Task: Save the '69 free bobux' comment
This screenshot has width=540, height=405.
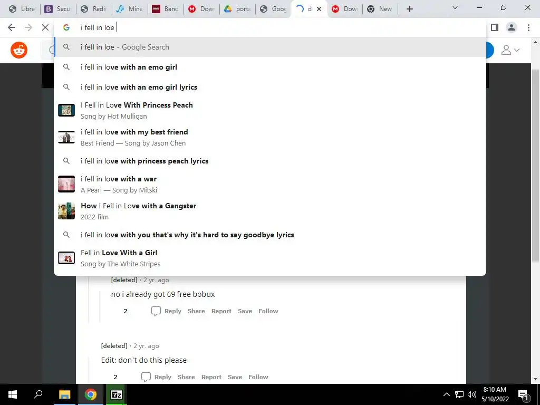Action: click(245, 311)
